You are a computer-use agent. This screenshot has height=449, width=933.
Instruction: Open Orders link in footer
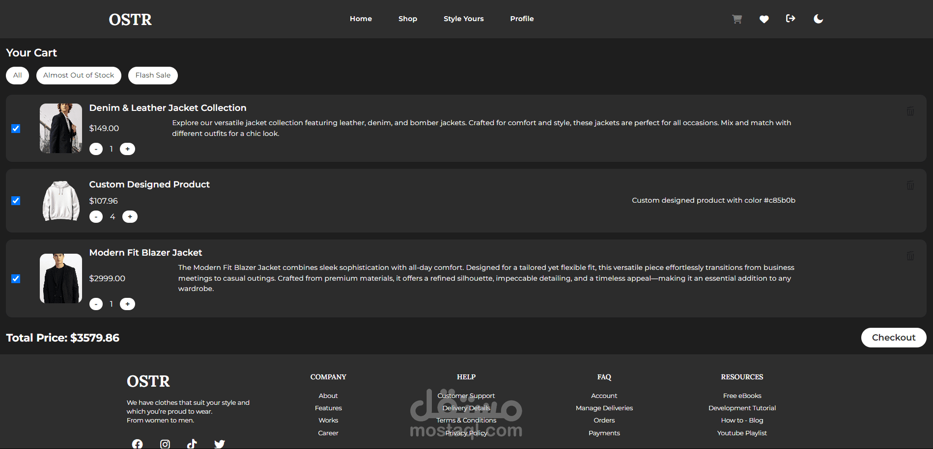pyautogui.click(x=604, y=421)
